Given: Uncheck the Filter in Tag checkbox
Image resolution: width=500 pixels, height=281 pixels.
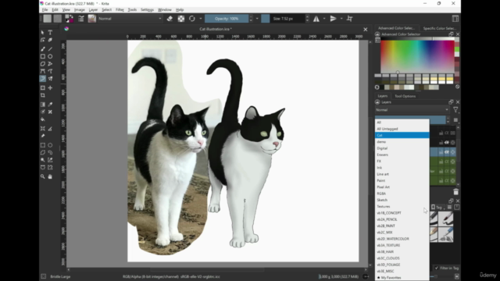Looking at the screenshot, I should (x=437, y=269).
